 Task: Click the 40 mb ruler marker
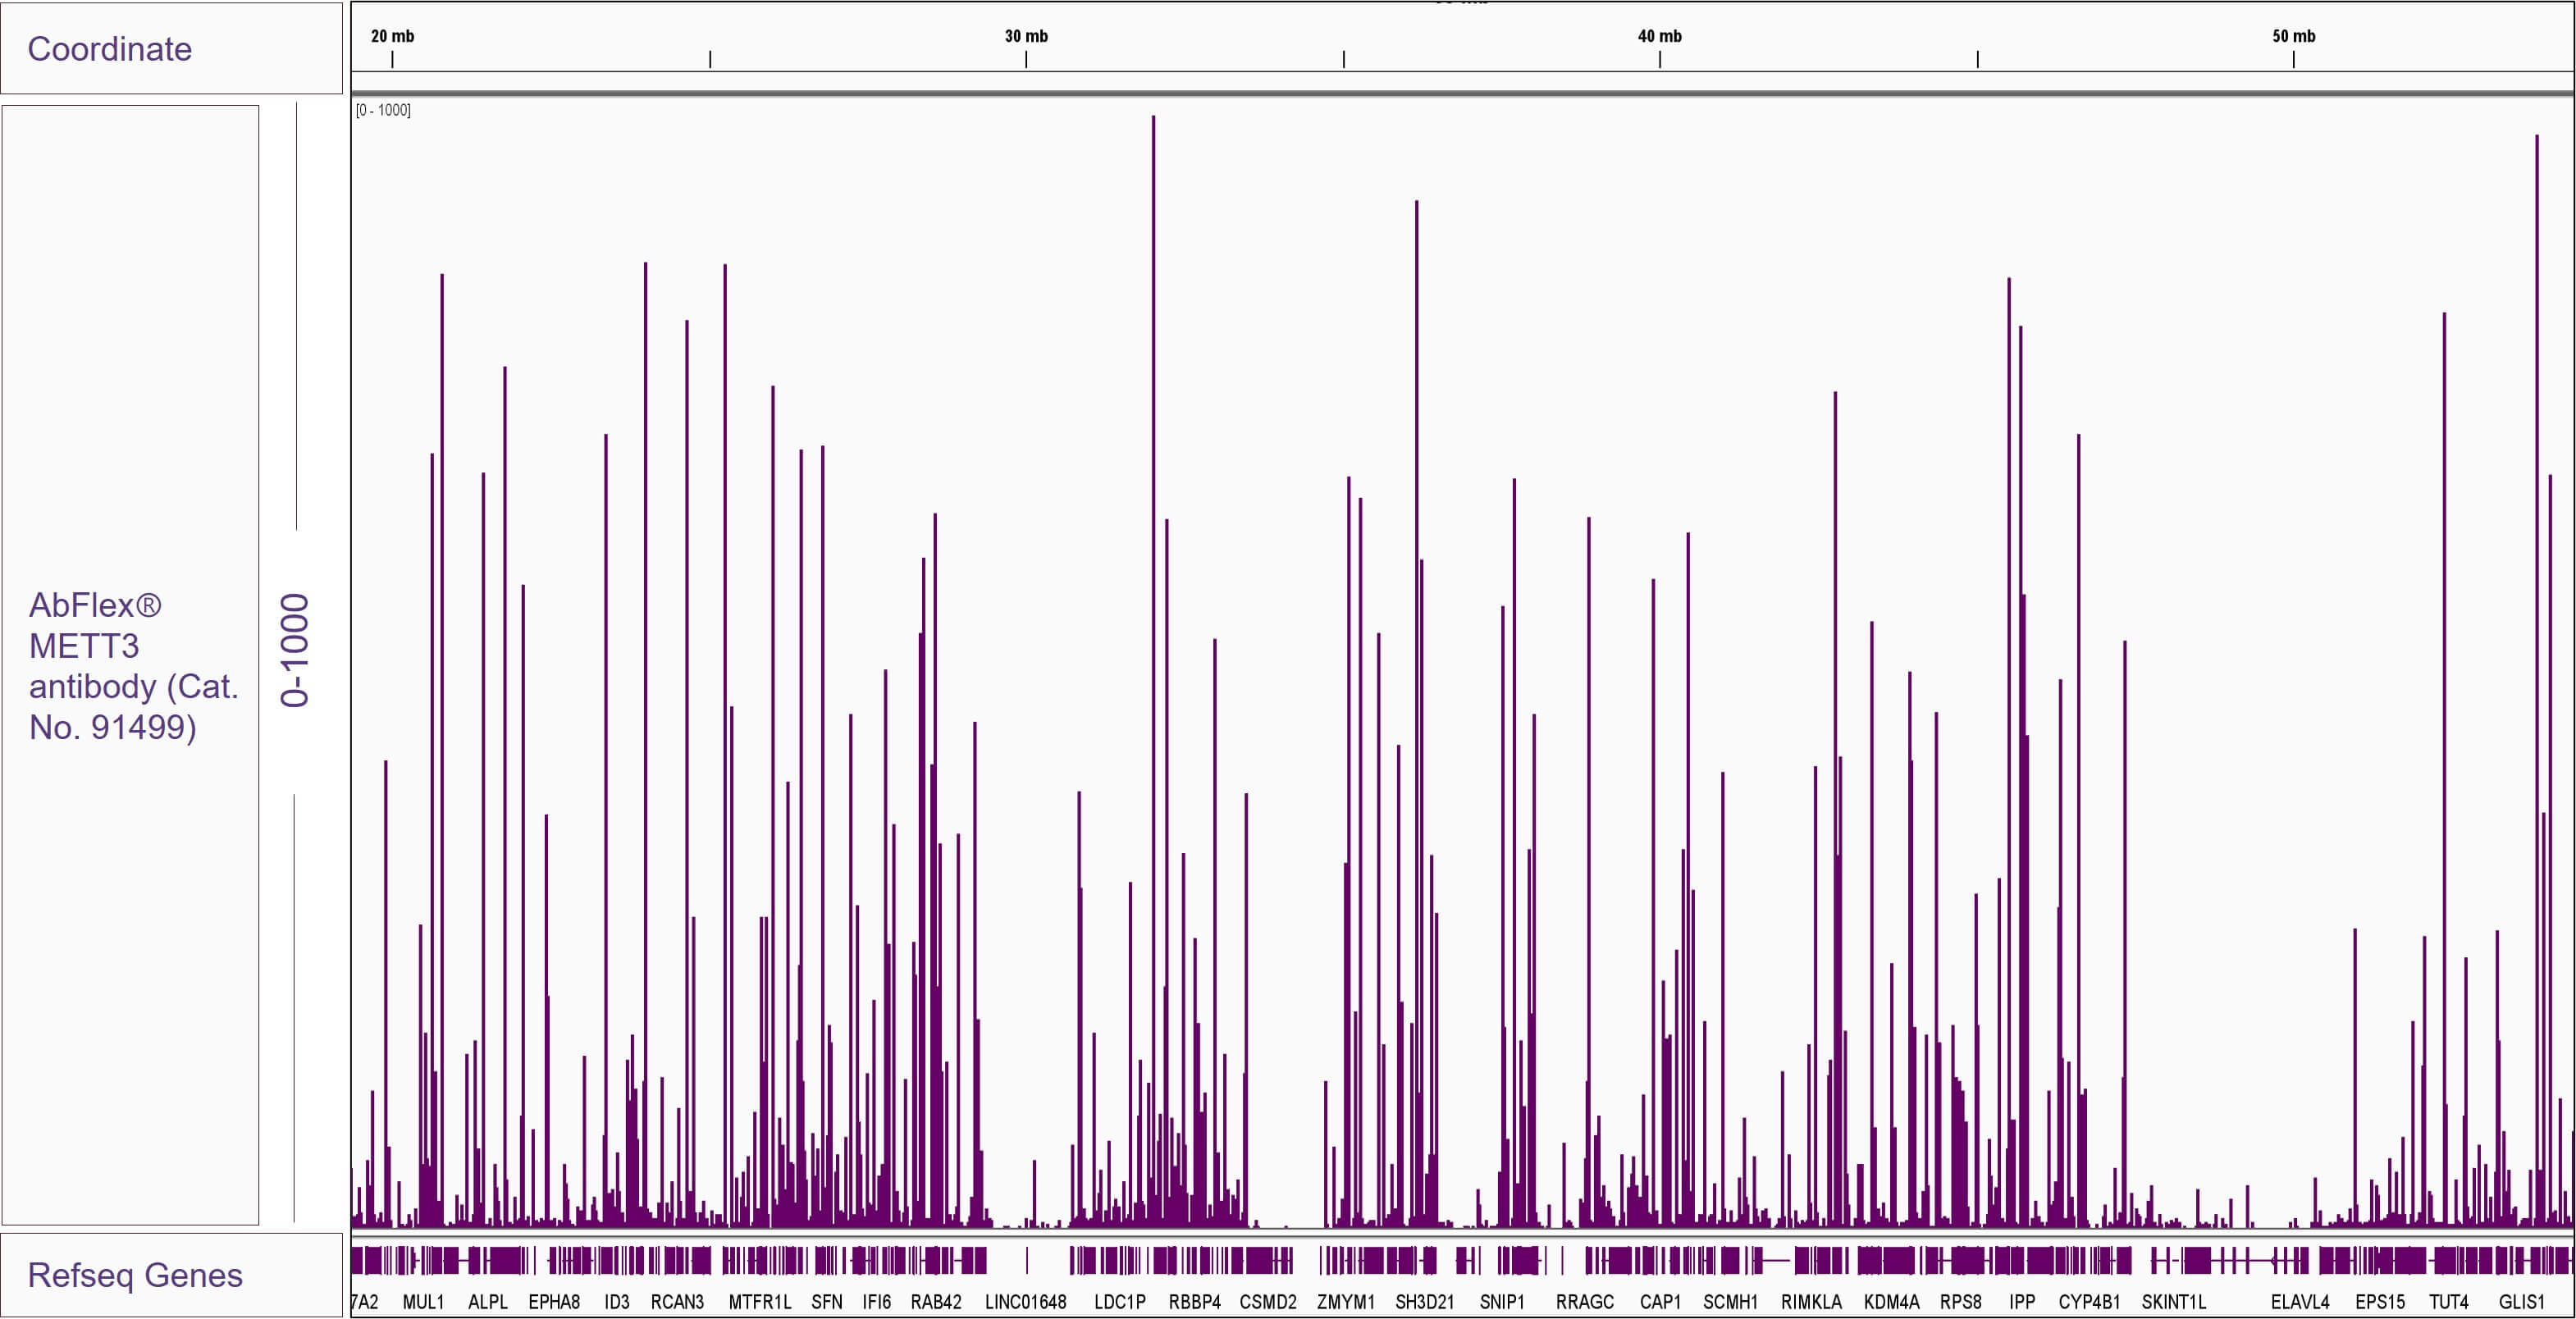click(1659, 36)
